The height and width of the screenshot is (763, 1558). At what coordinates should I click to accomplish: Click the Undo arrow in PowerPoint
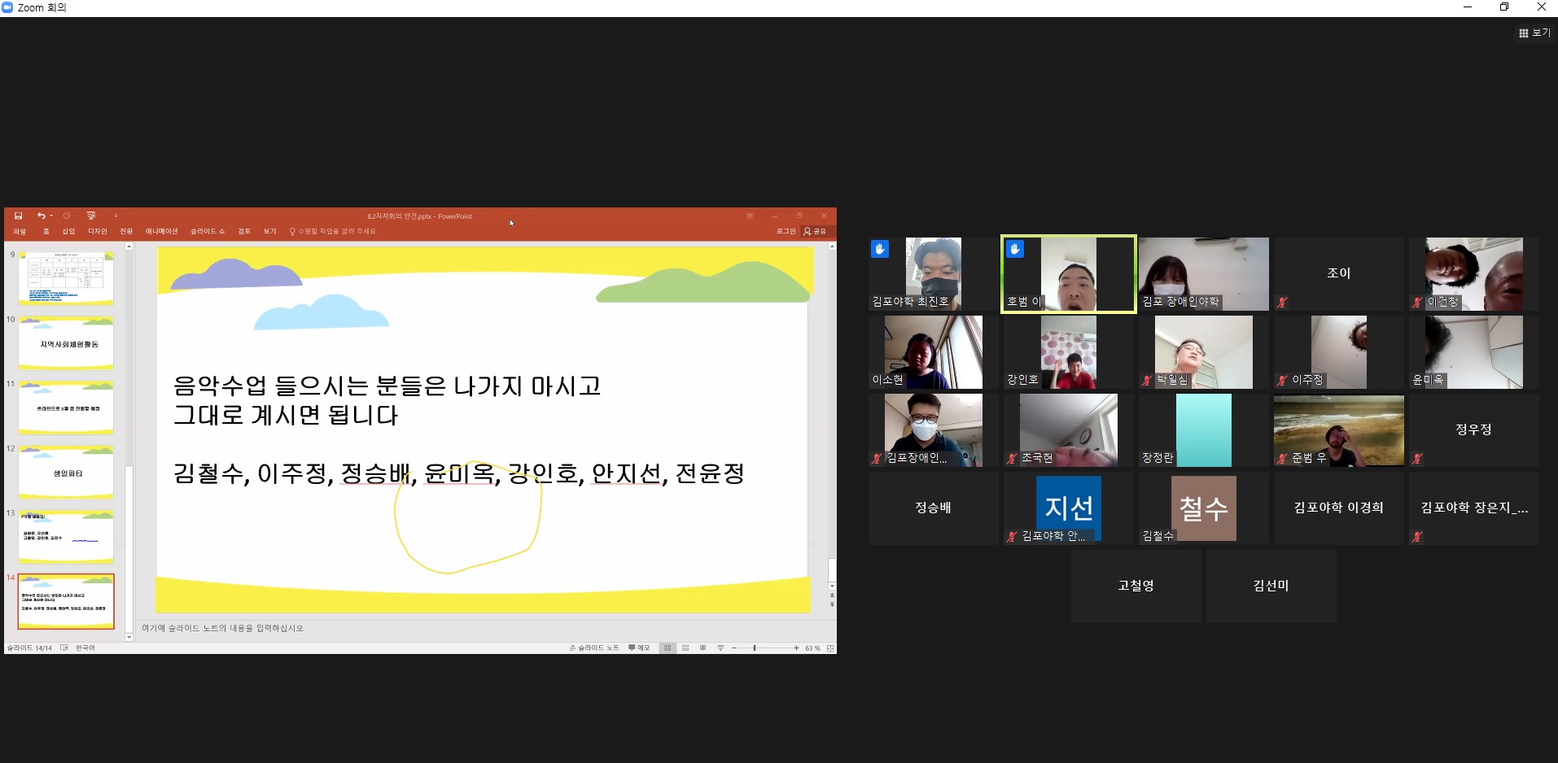[x=41, y=216]
